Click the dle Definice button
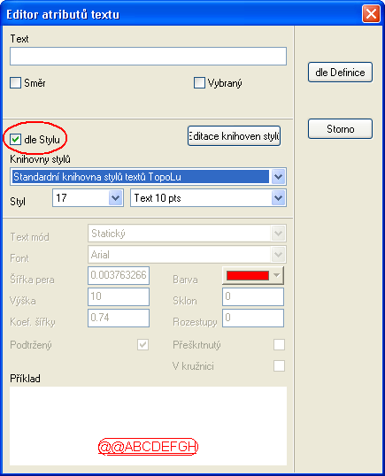385x476 pixels. point(340,73)
